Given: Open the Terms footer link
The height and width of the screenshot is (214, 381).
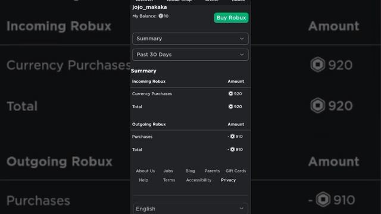Looking at the screenshot, I should [x=169, y=180].
